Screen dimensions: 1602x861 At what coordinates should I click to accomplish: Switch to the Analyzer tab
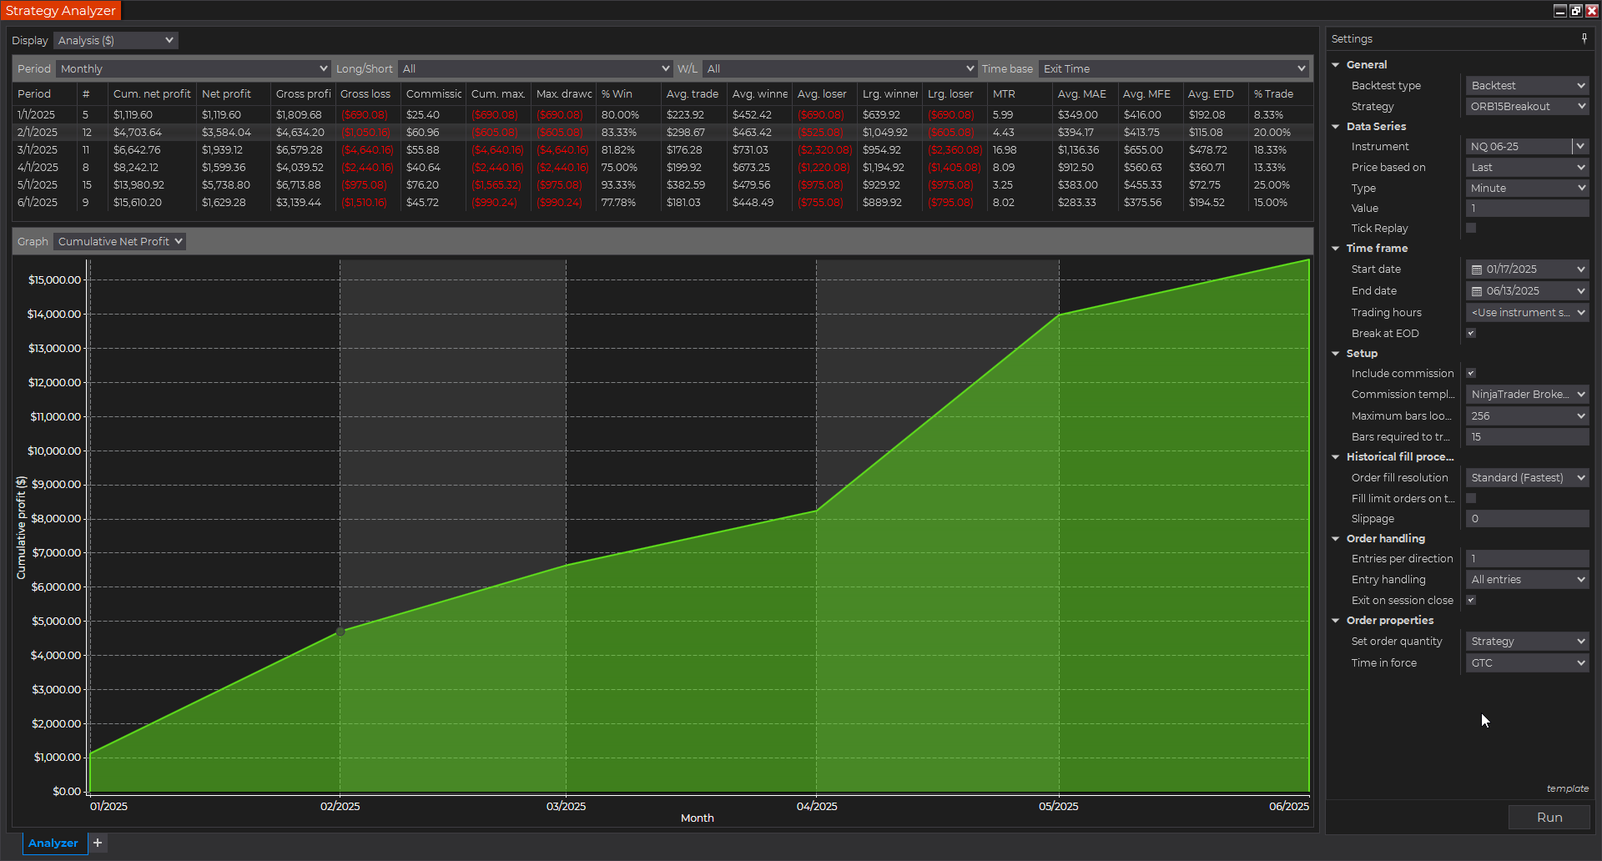[53, 843]
